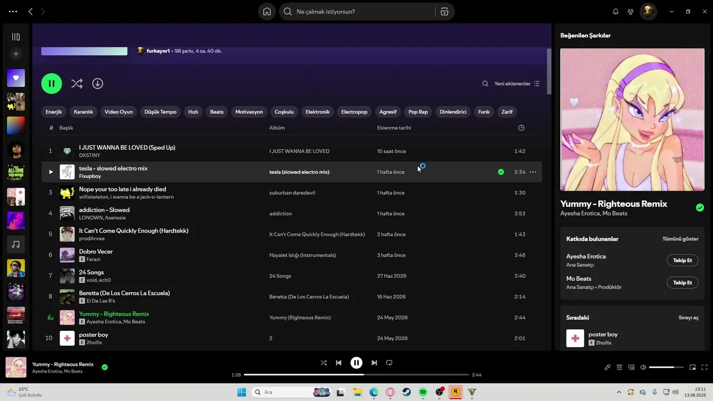Open the mini player
Viewport: 713px width, 401px height.
(x=693, y=368)
